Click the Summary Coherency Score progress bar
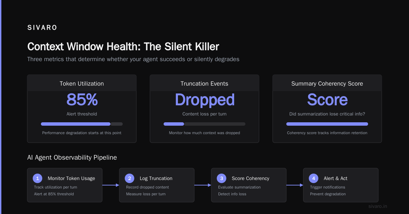This screenshot has height=214, width=409. [327, 124]
